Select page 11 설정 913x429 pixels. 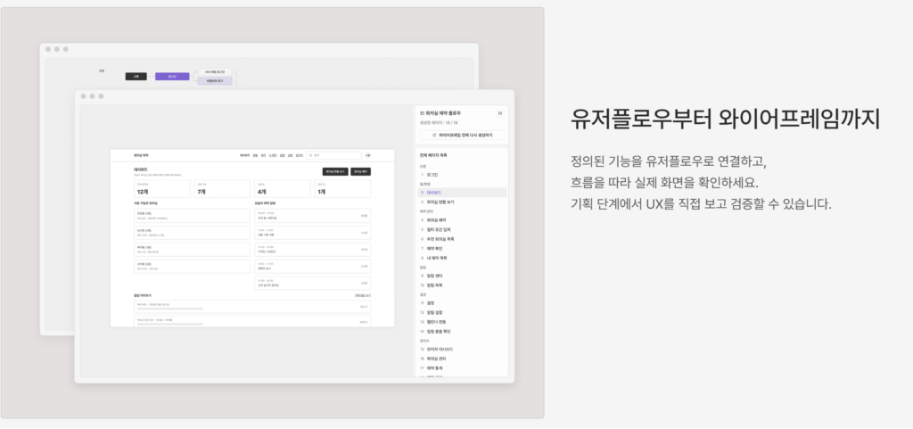tap(463, 303)
